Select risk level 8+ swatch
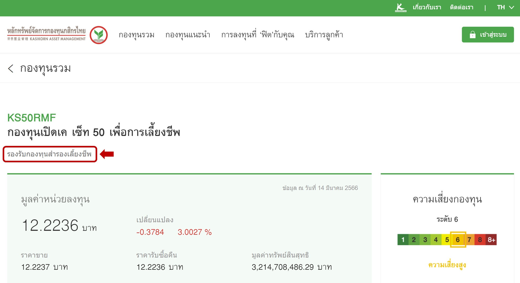The image size is (520, 283). [491, 240]
